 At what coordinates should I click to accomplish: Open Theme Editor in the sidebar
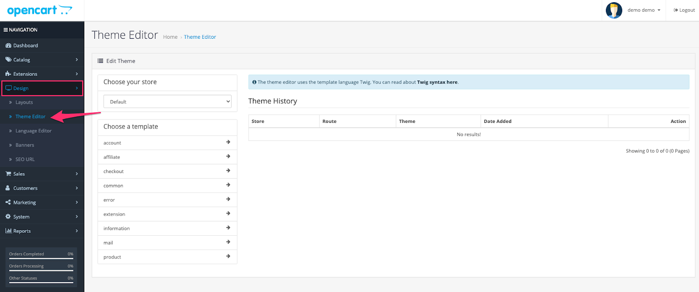point(30,116)
